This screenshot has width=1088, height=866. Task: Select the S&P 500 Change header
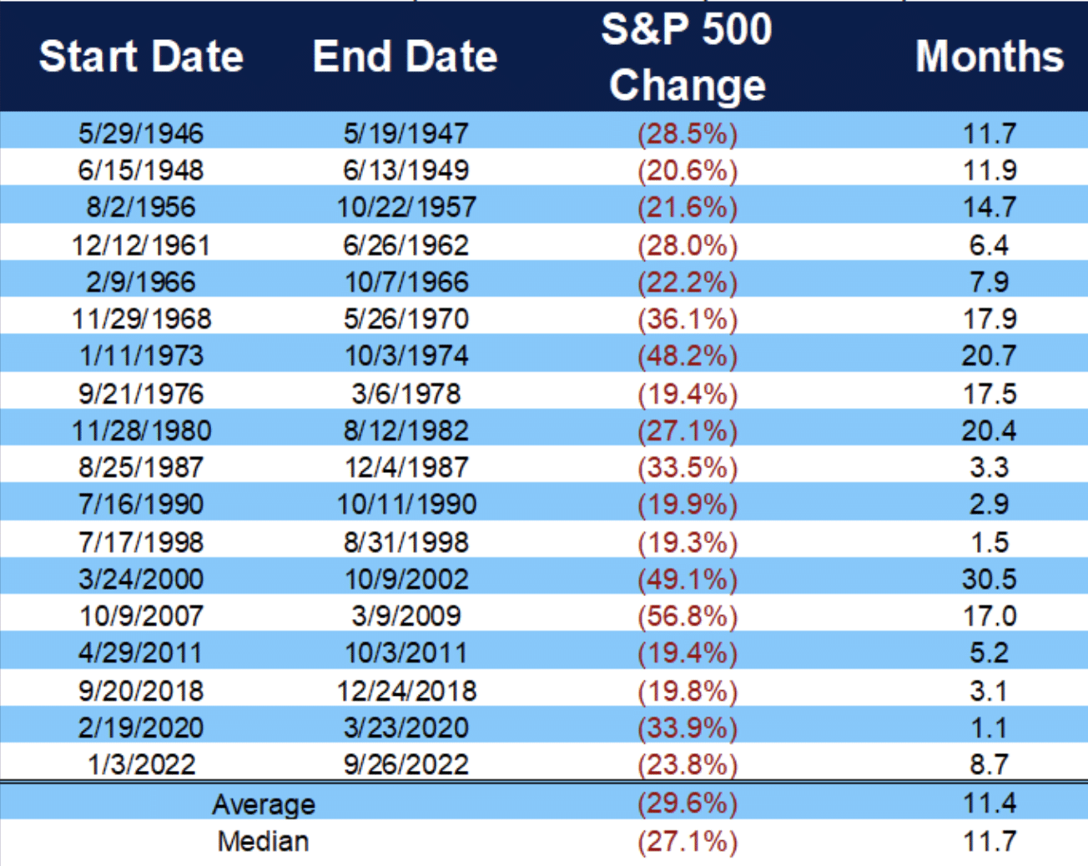[x=687, y=57]
